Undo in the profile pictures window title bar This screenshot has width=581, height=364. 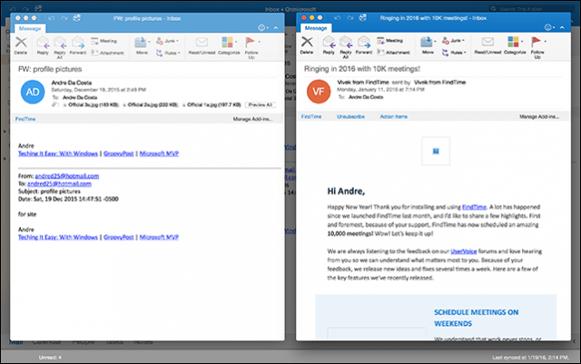[x=51, y=18]
